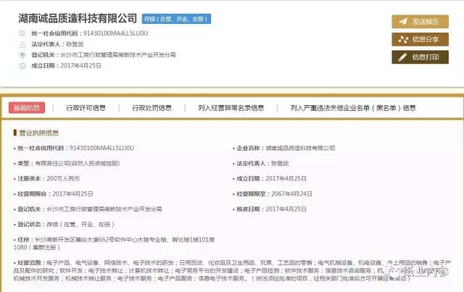The image size is (464, 292).
Task: Click 注册资本 value 200万人民币
Action: point(63,179)
